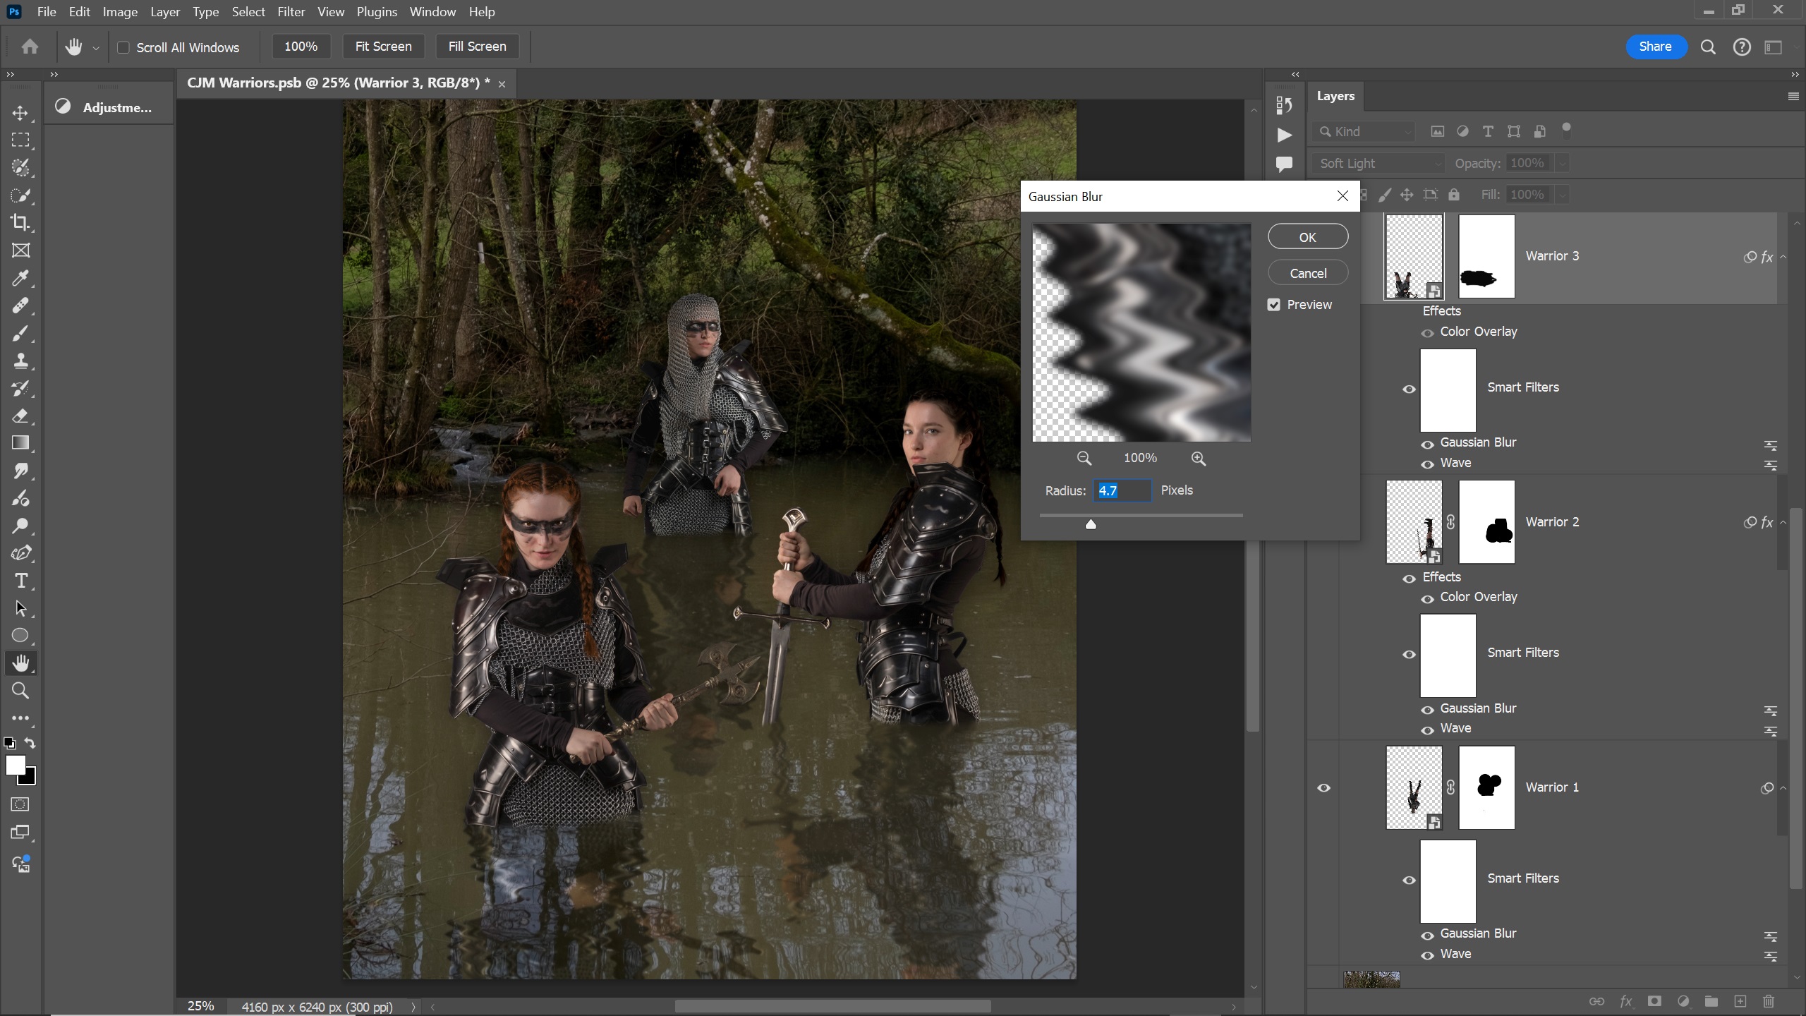Click the zoom-in magnifier in Gaussian Blur
1806x1016 pixels.
pos(1198,459)
